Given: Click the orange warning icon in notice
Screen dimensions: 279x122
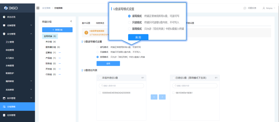Looking at the screenshot, I should tap(86, 33).
